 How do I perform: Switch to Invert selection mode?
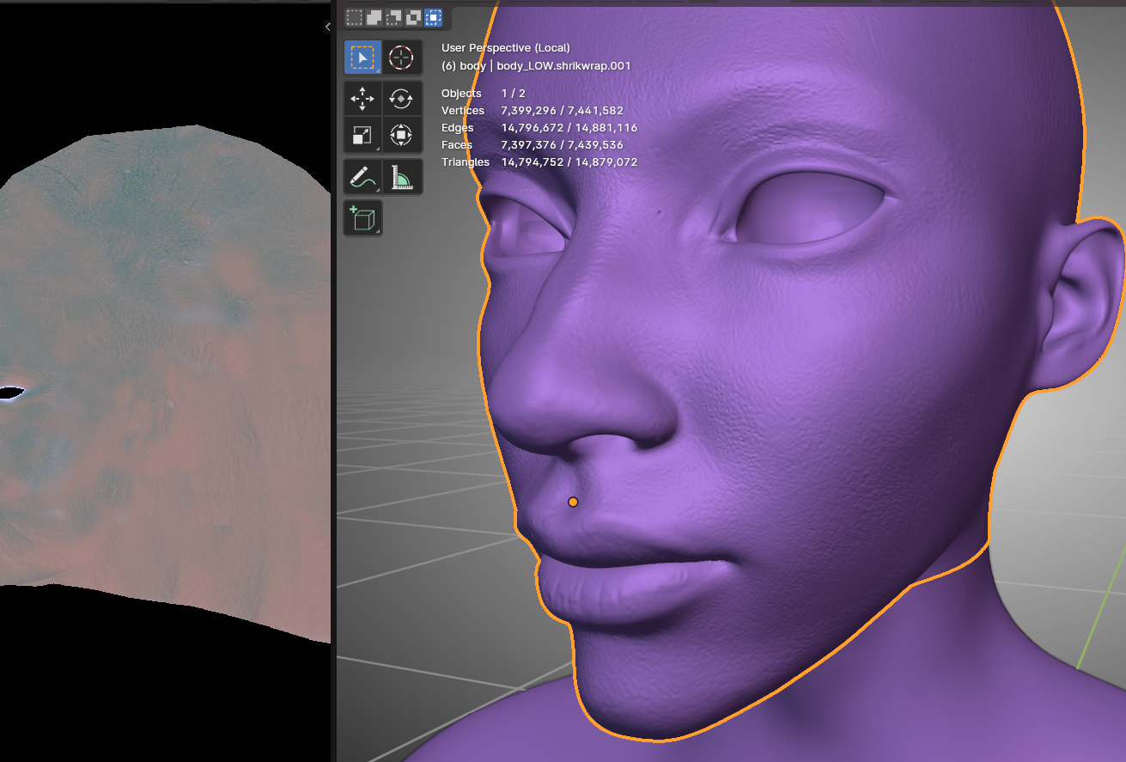413,17
